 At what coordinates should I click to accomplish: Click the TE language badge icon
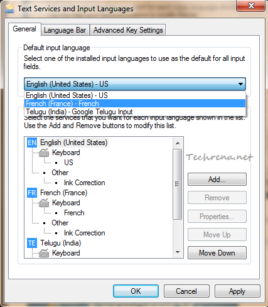(x=32, y=243)
